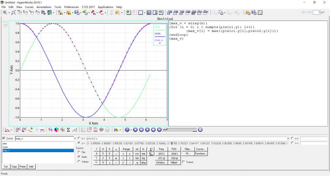Expand the page layout dropdown arrow
The image size is (330, 176).
[145, 13]
